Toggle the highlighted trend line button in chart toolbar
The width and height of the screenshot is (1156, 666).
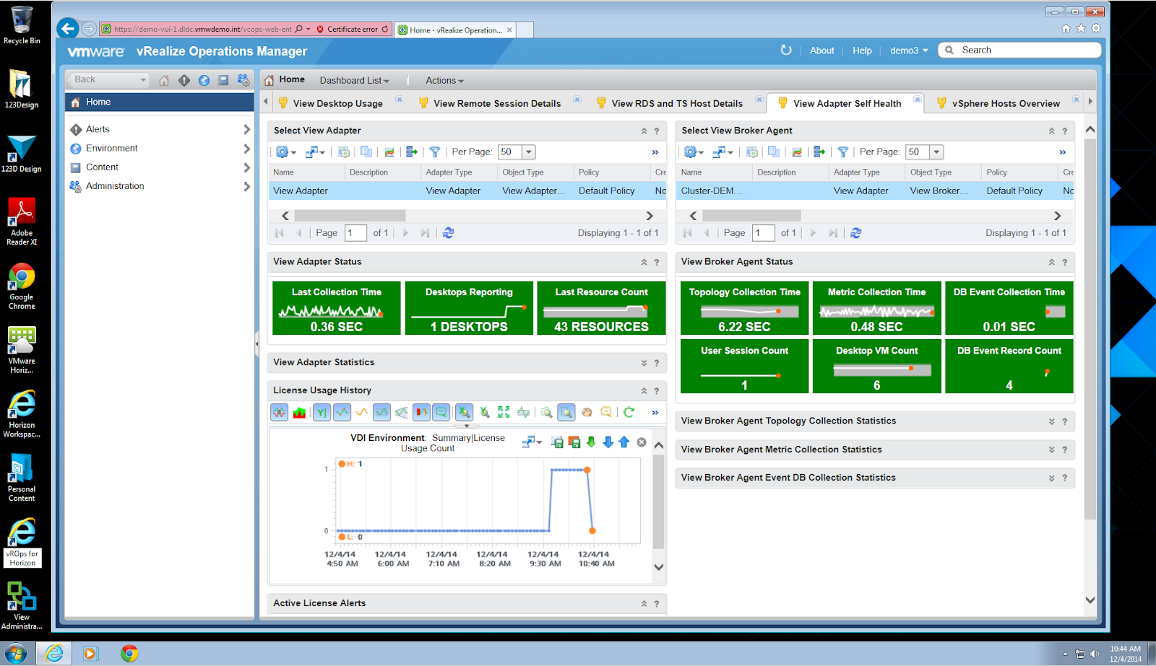(381, 412)
